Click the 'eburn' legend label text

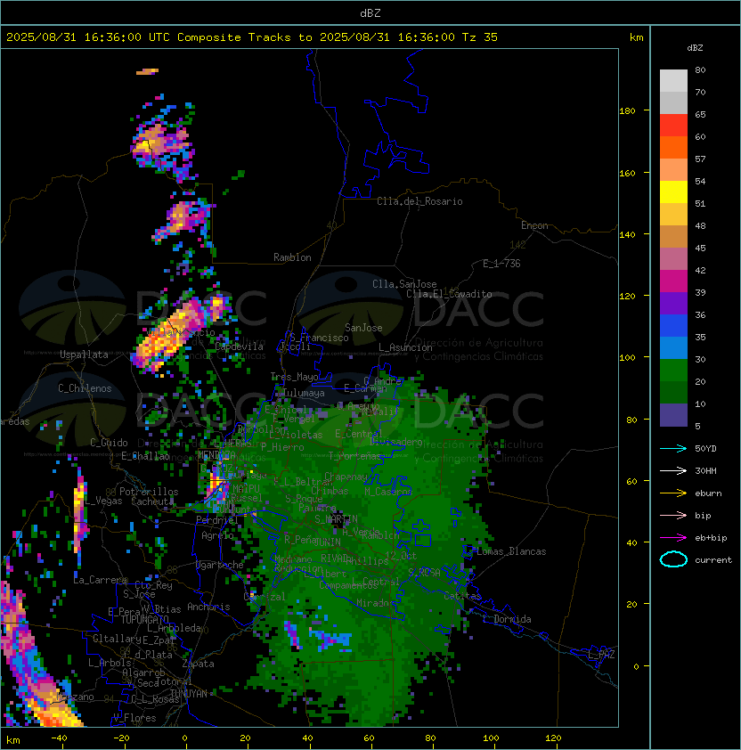(708, 493)
